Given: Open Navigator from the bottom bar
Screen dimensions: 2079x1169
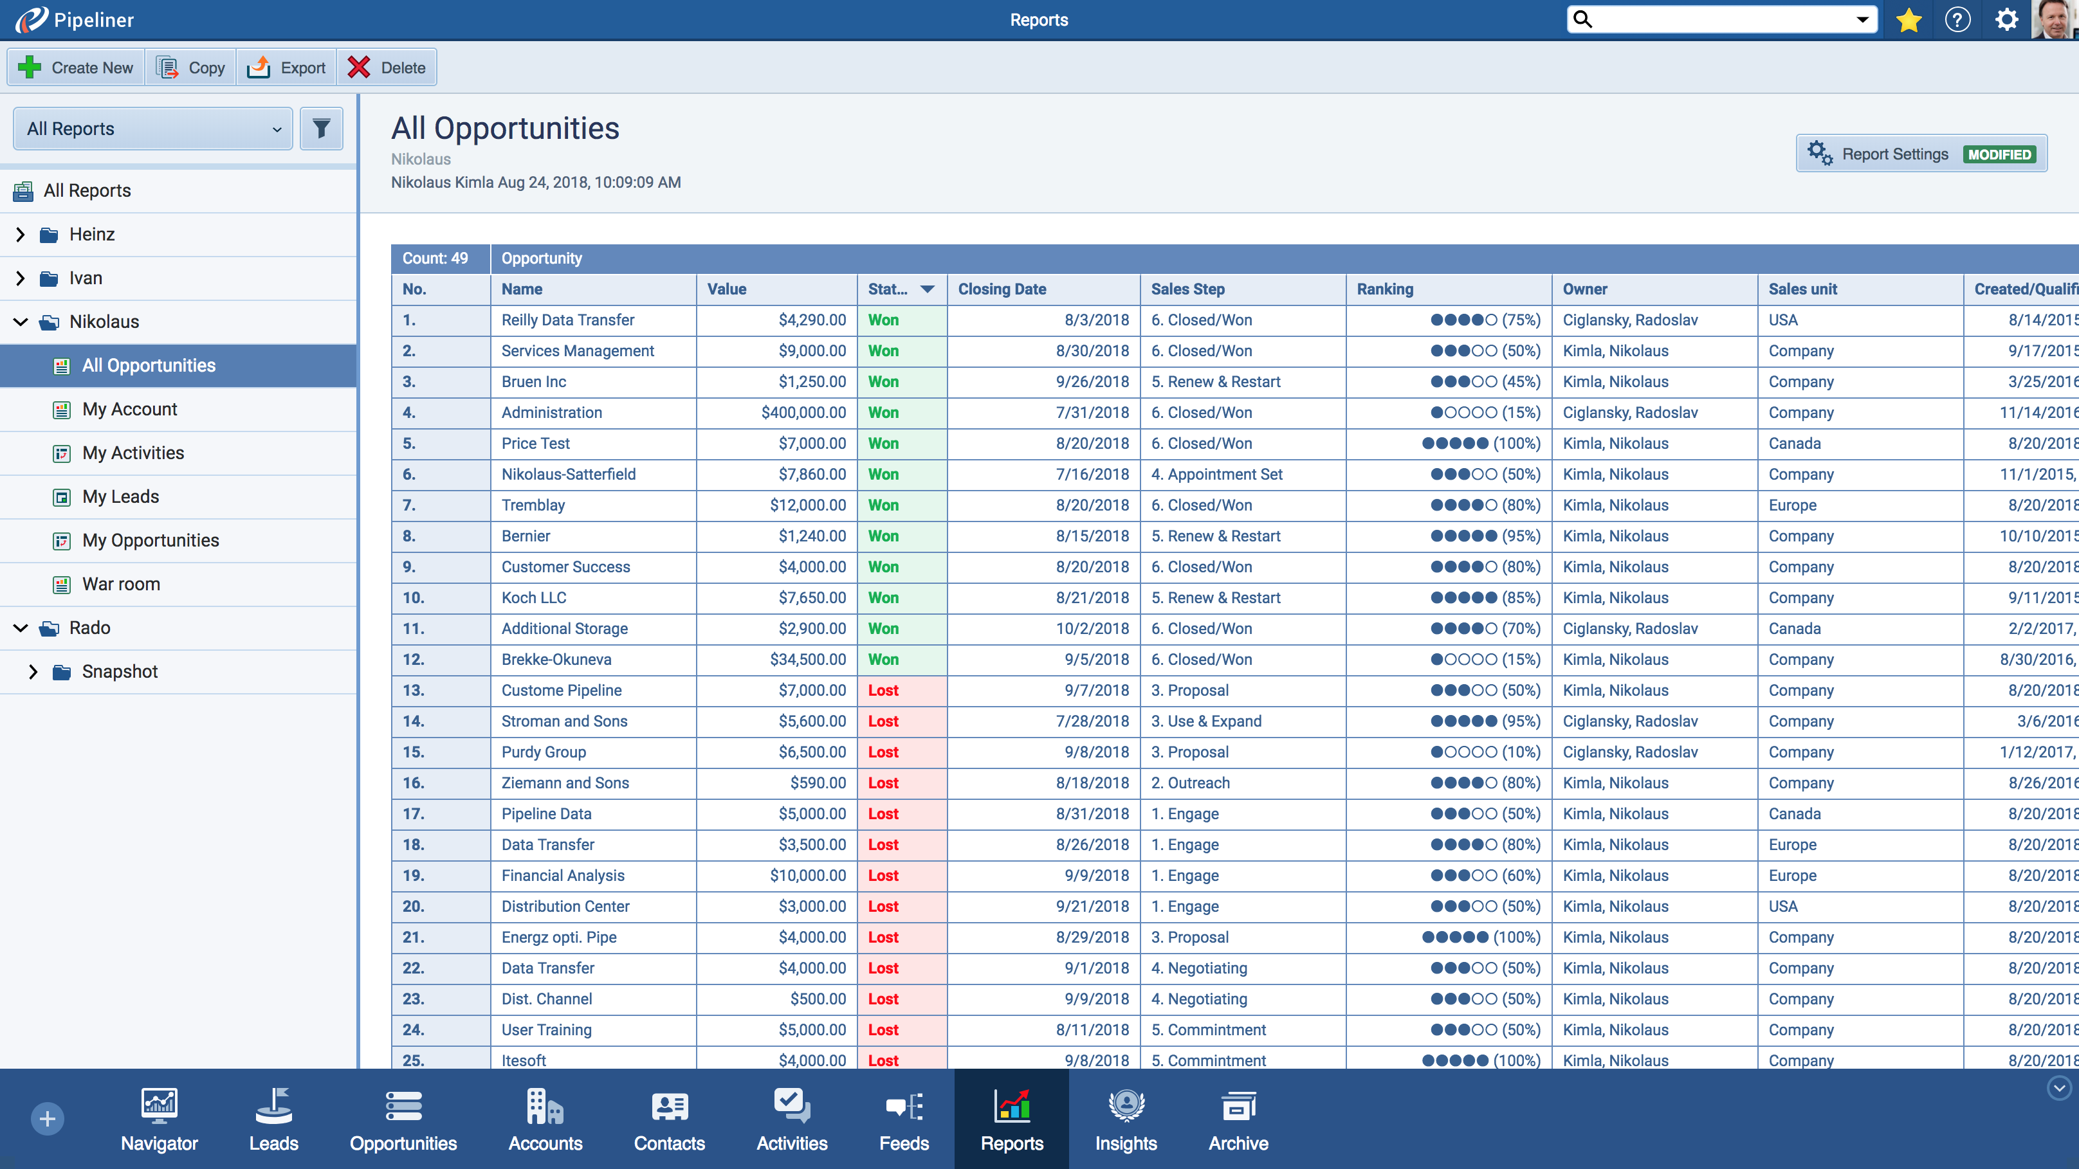Looking at the screenshot, I should (159, 1119).
